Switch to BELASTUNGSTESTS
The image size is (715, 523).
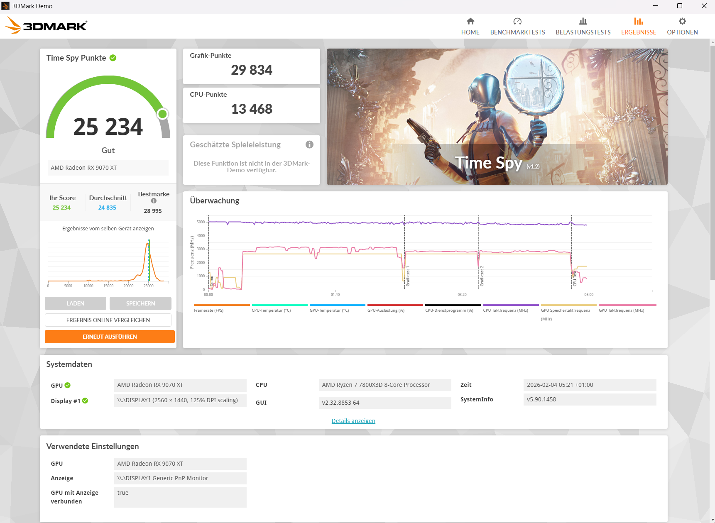coord(583,26)
